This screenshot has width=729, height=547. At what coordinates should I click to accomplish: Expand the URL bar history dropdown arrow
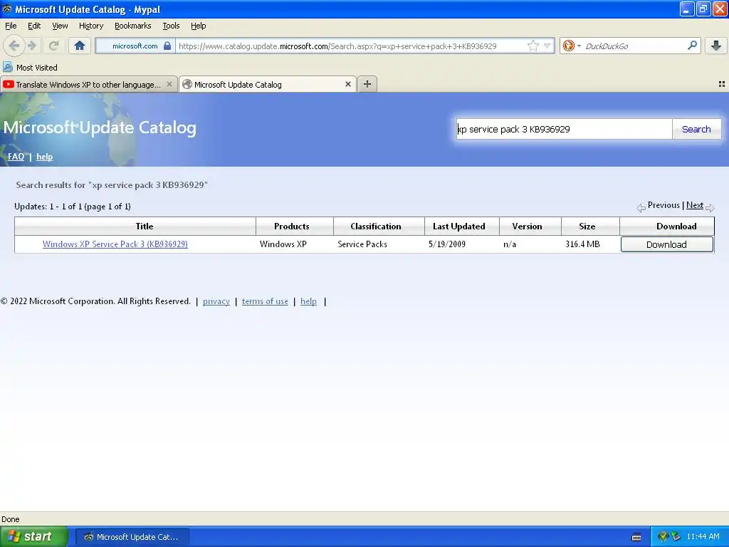547,46
